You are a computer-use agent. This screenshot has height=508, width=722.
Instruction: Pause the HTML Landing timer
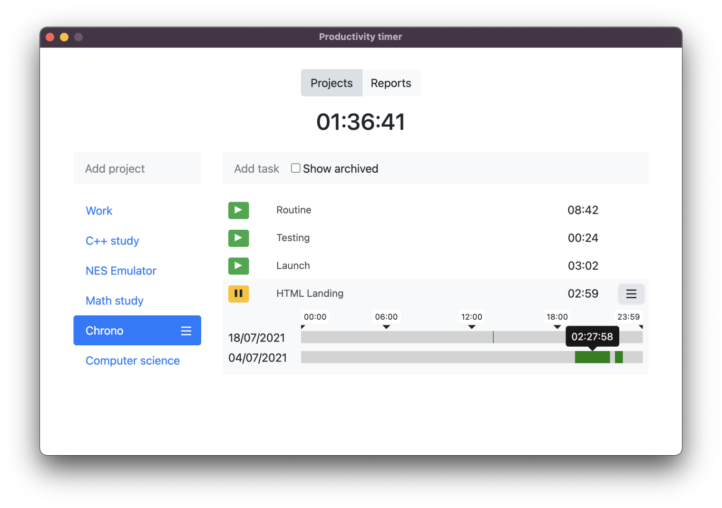(x=238, y=293)
